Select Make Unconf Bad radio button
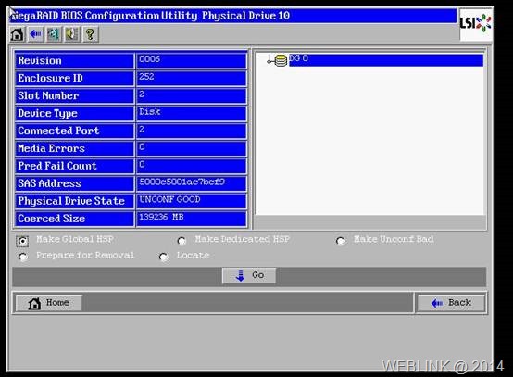This screenshot has width=513, height=377. pos(341,241)
